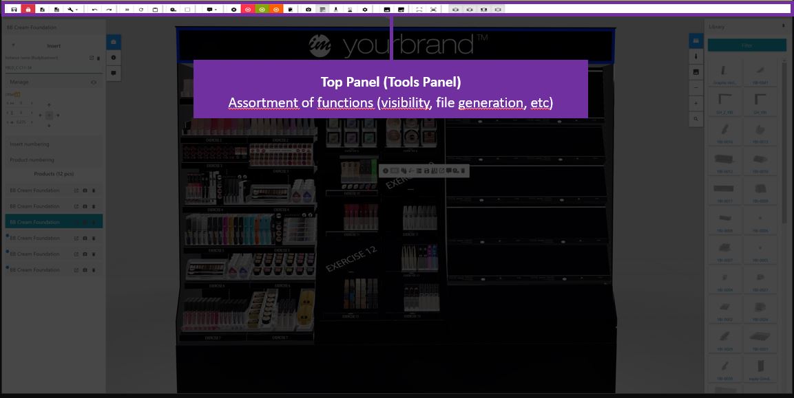Open the comment bubble dropdown

(212, 10)
